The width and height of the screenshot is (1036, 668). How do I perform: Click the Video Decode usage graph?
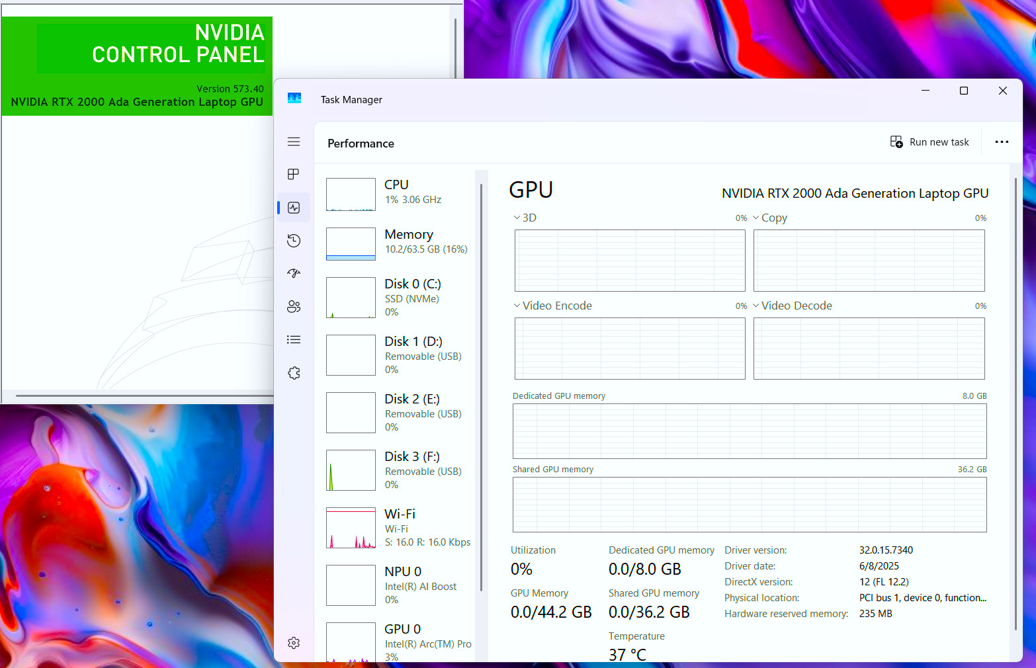tap(869, 349)
